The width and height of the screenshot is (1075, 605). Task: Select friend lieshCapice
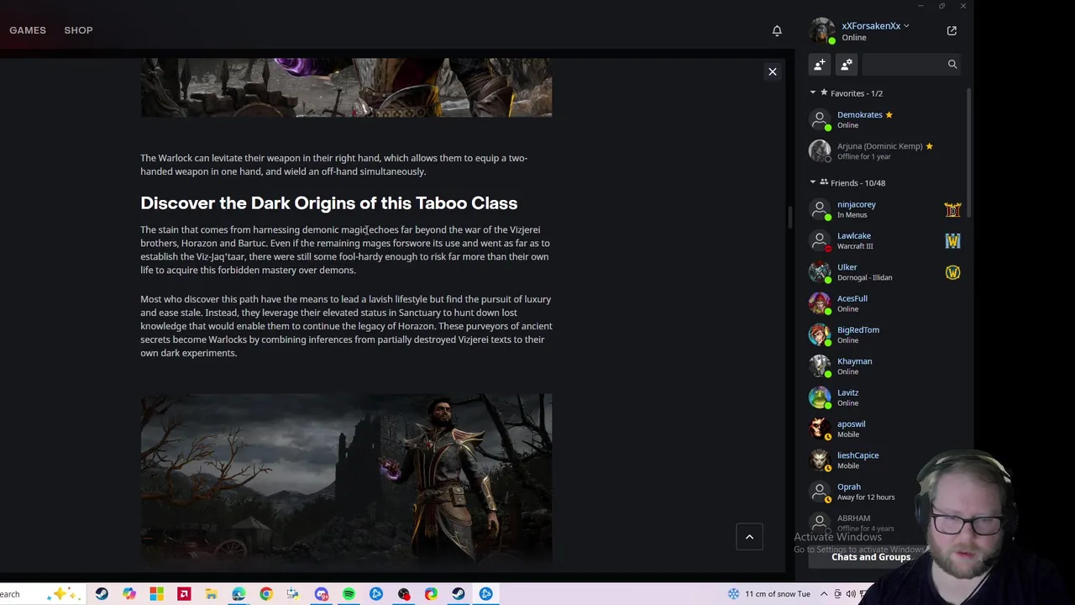885,460
